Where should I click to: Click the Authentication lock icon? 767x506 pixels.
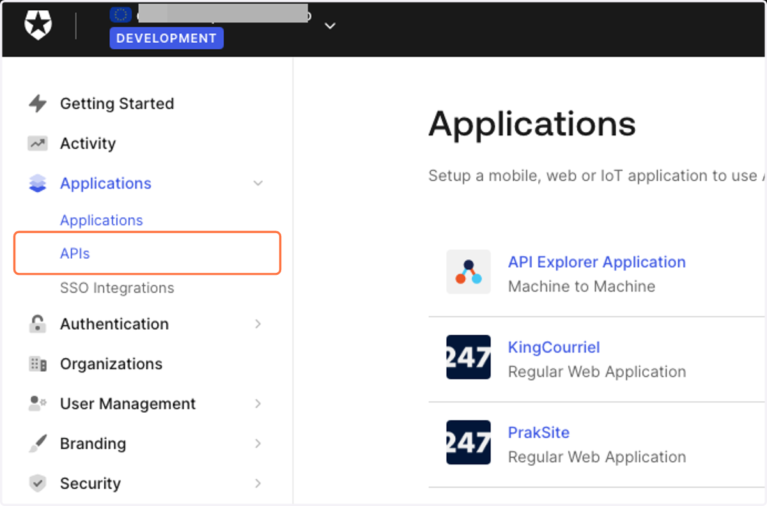pyautogui.click(x=38, y=324)
